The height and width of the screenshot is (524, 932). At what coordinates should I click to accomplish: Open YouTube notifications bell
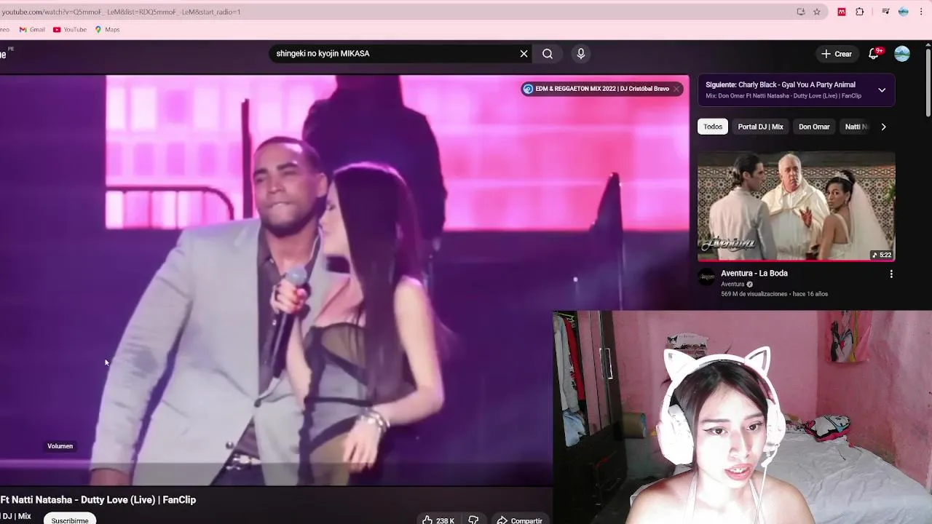pyautogui.click(x=874, y=54)
